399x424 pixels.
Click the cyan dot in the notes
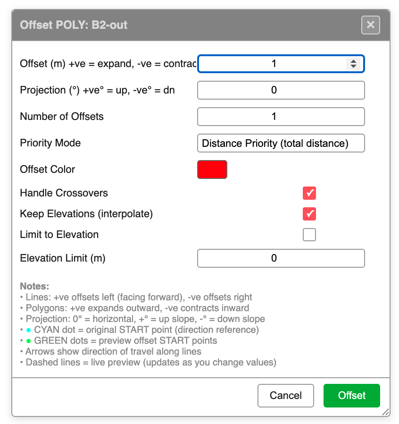click(29, 330)
